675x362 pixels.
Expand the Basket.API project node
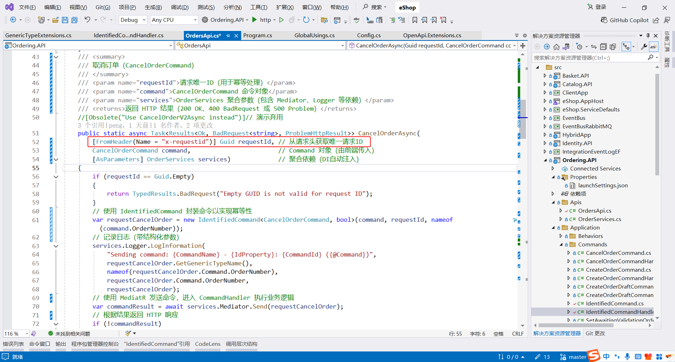point(545,76)
